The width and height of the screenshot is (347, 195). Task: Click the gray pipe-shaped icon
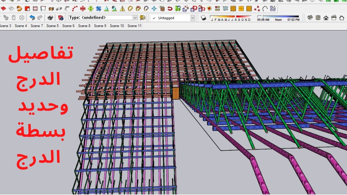[59, 9]
